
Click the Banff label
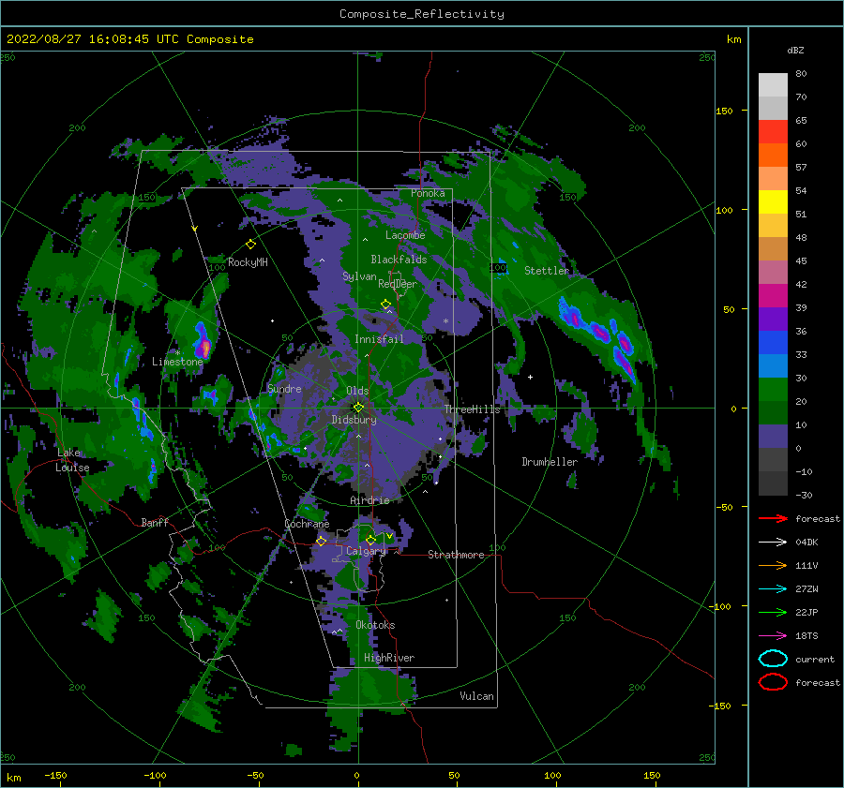pos(155,523)
